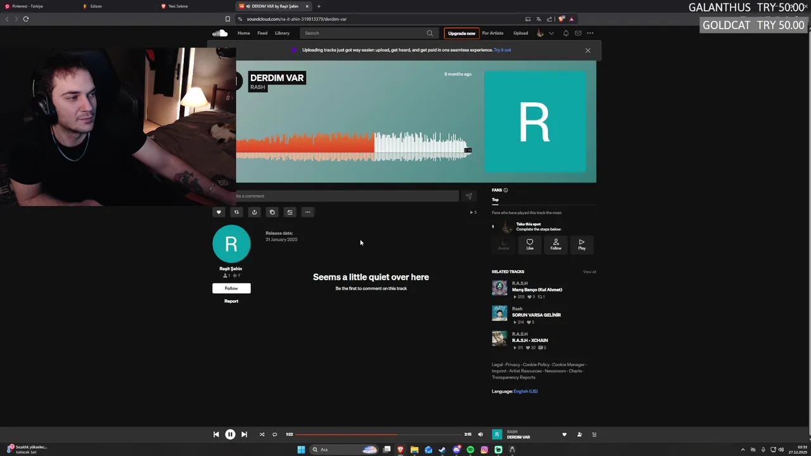
Task: Open related track Manış Banço (Kul Ahmet)
Action: (537, 289)
